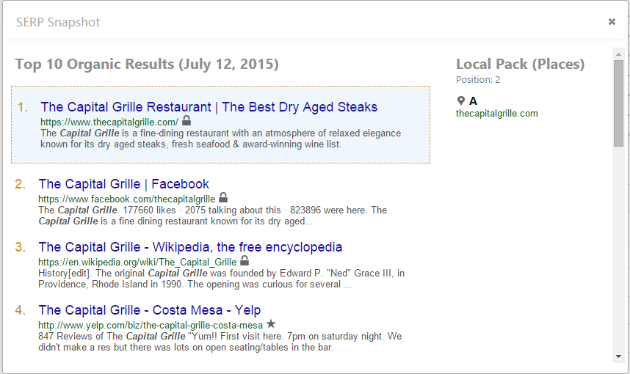Click the Local Pack (Places) heading

[x=520, y=65]
